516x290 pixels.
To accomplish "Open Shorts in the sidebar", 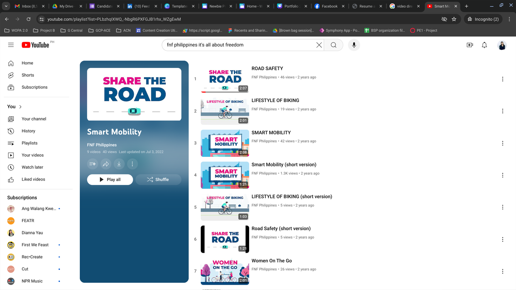I will (36, 75).
